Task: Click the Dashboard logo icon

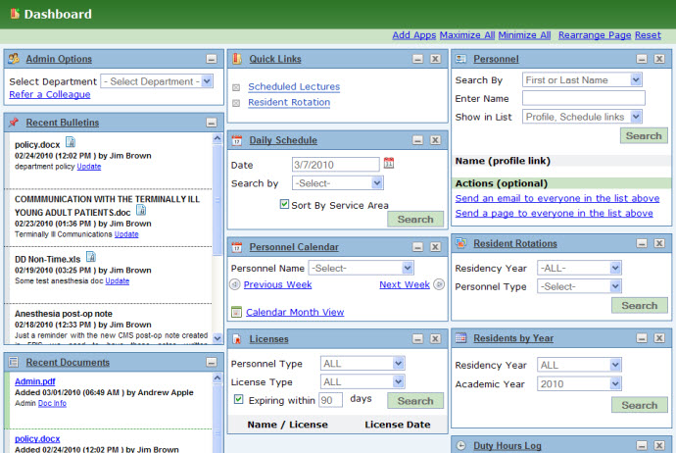Action: coord(15,14)
